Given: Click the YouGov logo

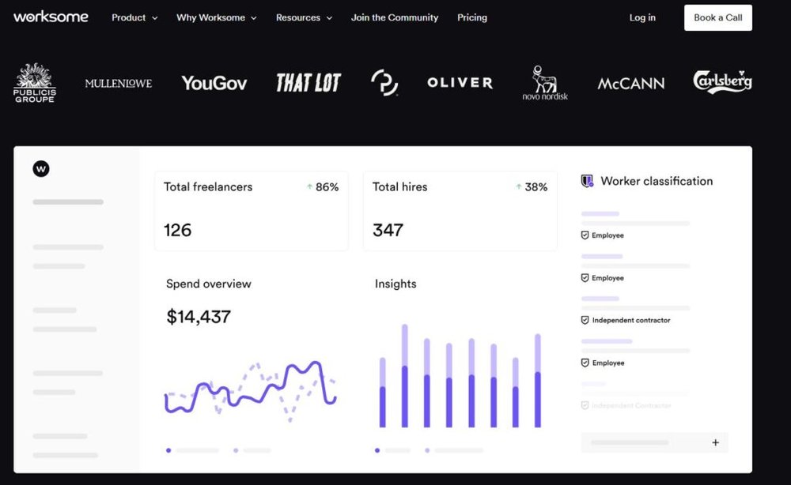Looking at the screenshot, I should pyautogui.click(x=214, y=83).
